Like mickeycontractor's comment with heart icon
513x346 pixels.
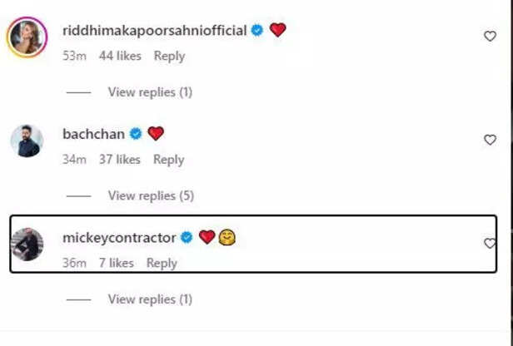[x=490, y=243]
